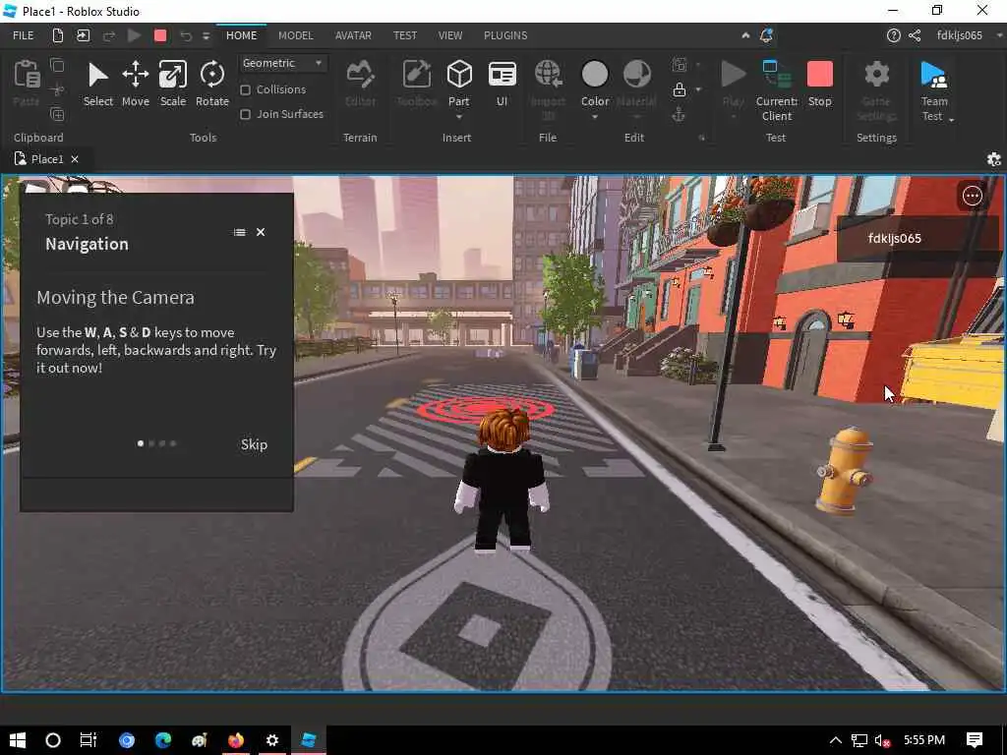The width and height of the screenshot is (1007, 755).
Task: Collapse the ribbon with up chevron
Action: pos(745,35)
